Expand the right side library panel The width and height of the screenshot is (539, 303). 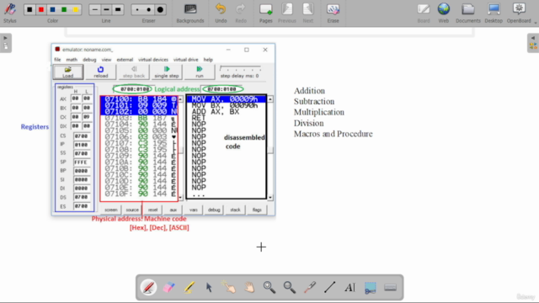[533, 43]
